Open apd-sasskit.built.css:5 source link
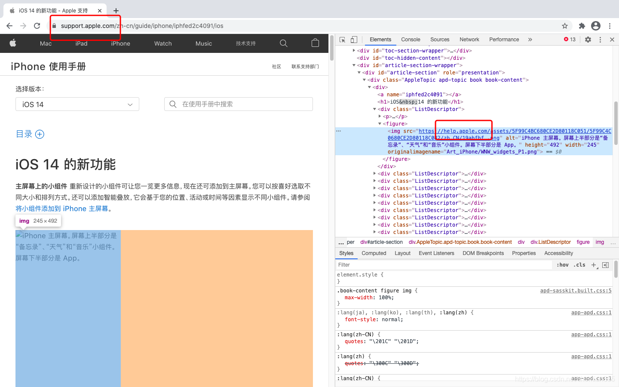 click(x=576, y=291)
